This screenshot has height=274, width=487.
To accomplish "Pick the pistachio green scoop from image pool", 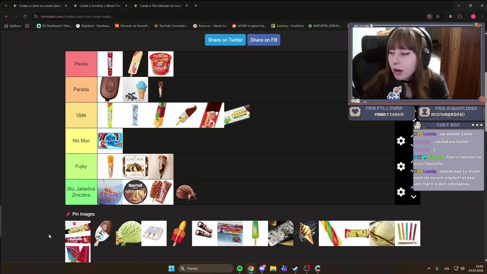I will (x=128, y=233).
